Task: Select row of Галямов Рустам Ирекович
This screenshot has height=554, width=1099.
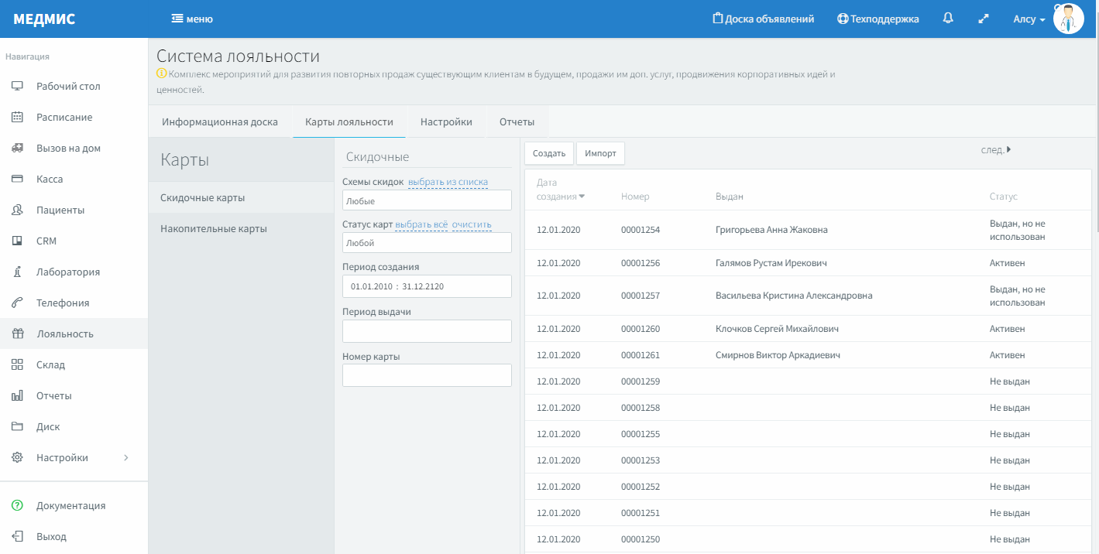Action: [x=808, y=263]
